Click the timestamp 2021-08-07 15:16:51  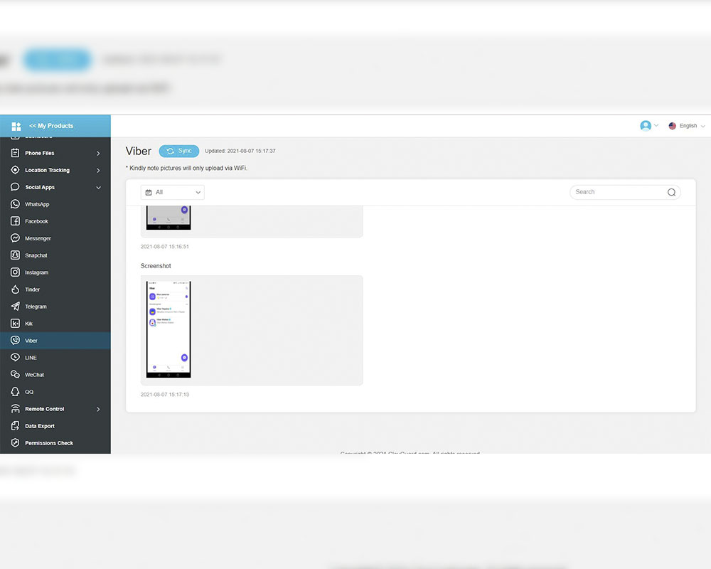pyautogui.click(x=165, y=247)
